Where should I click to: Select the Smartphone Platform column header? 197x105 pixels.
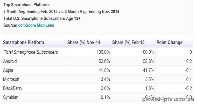(x=24, y=43)
